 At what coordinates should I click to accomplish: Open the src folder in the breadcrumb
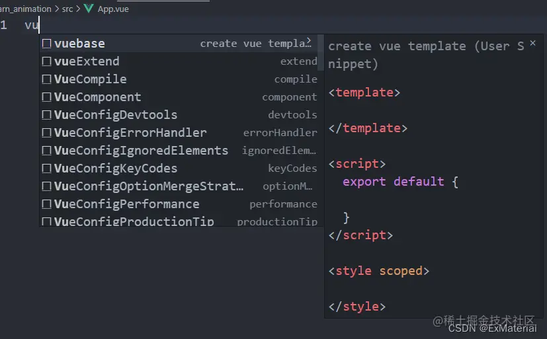67,9
